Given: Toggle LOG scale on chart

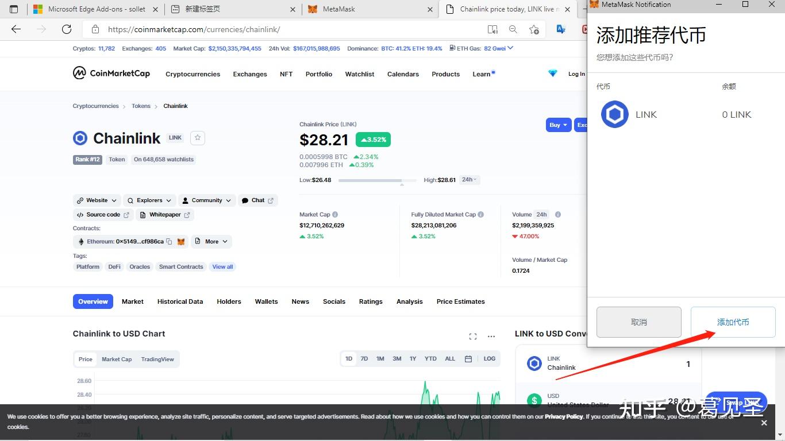Looking at the screenshot, I should (490, 359).
